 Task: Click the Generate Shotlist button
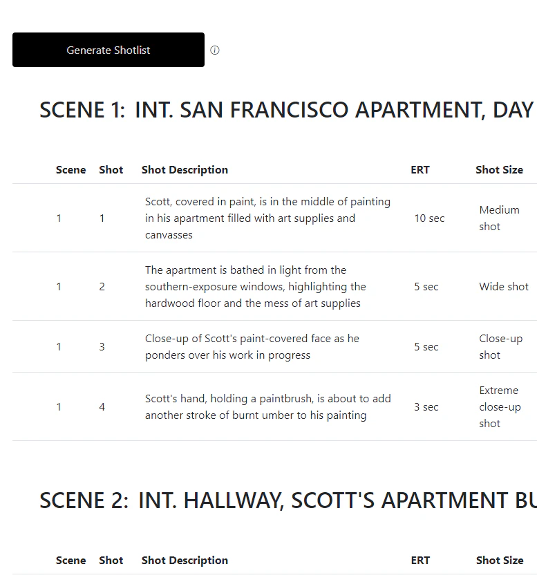(109, 50)
